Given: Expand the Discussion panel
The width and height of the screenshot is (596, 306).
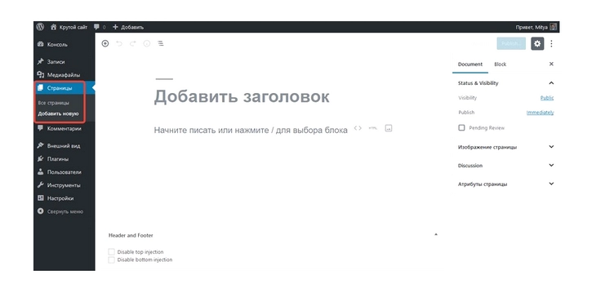Looking at the screenshot, I should pos(505,166).
